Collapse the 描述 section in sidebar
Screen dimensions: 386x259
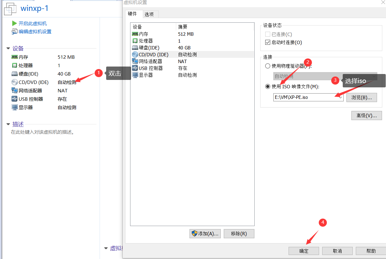coord(8,124)
